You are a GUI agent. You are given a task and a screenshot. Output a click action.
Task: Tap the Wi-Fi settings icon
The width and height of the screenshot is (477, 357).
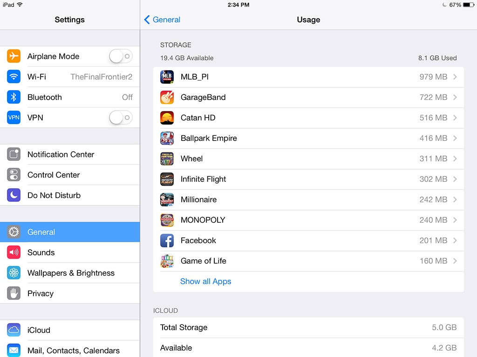(14, 77)
